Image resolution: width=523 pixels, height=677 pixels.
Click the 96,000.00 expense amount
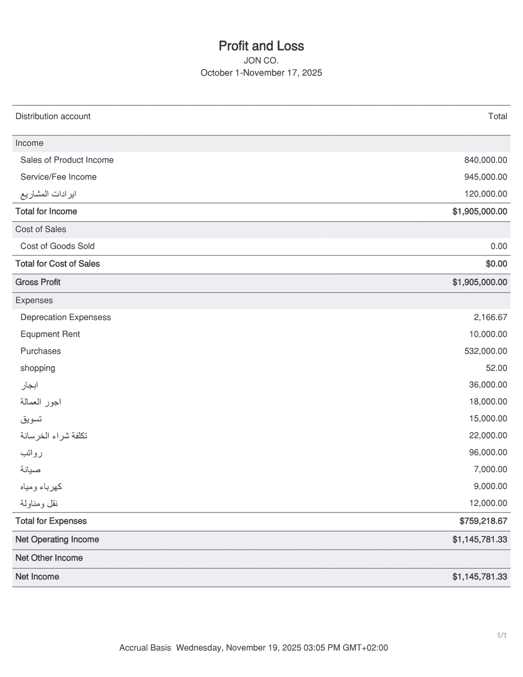tap(488, 453)
